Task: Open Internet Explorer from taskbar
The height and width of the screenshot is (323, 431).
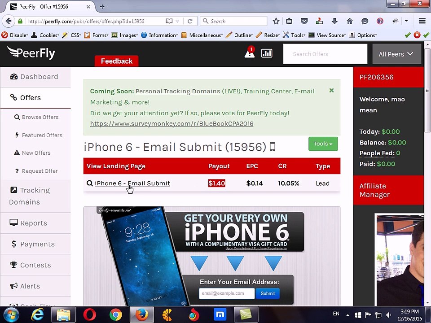Action: click(37, 315)
